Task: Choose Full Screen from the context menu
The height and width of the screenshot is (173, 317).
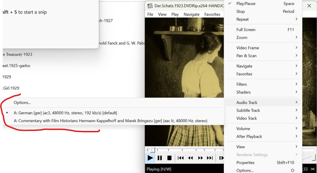Action: 263,29
